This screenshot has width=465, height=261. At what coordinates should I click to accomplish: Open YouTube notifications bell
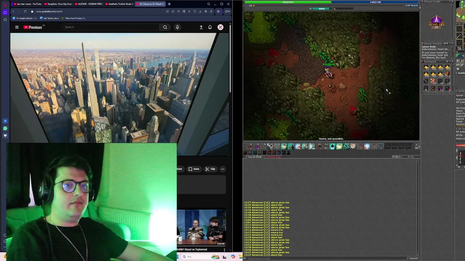coord(210,27)
